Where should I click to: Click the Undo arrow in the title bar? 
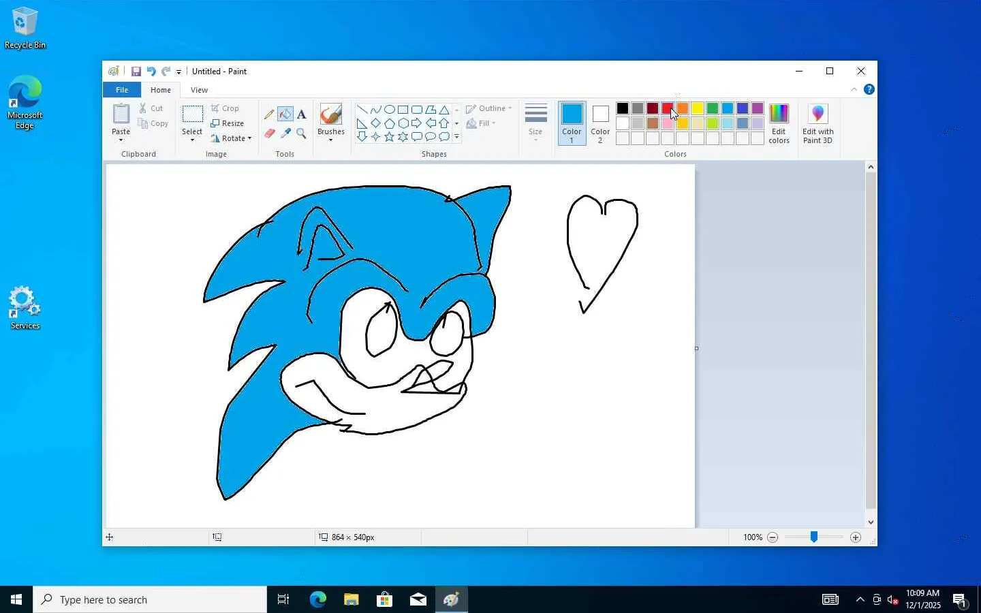151,72
